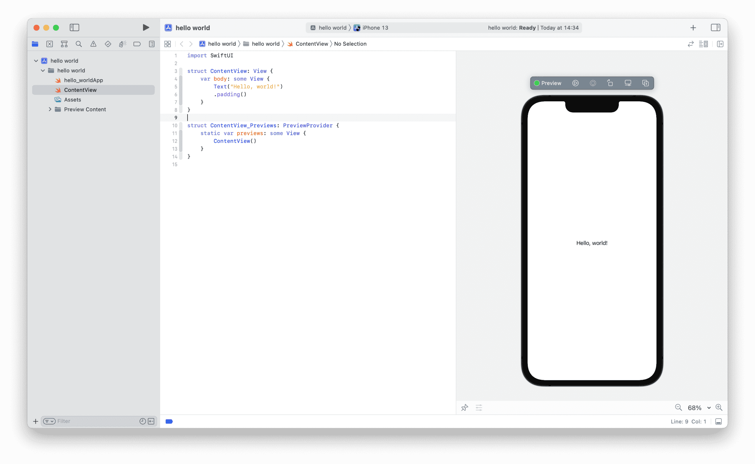Viewport: 755px width, 464px height.
Task: Open the related items grid menu
Action: pyautogui.click(x=168, y=44)
